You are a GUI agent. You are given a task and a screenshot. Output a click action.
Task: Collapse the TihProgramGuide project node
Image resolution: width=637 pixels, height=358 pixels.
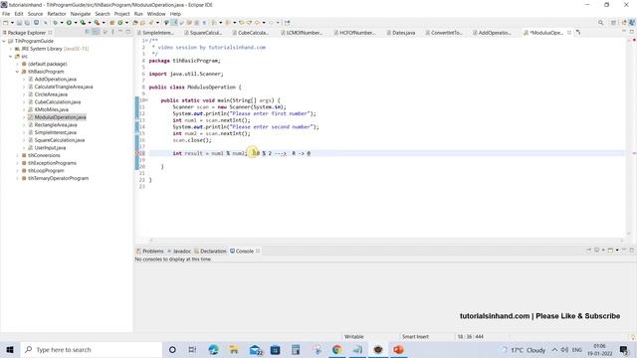[x=4, y=41]
